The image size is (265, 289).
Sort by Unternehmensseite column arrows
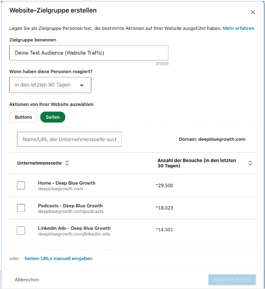tap(67, 163)
